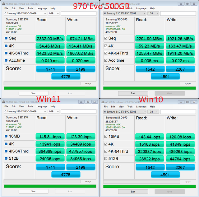The height and width of the screenshot is (197, 199).
Task: Click Abort in H: drive 16MB window
Action: point(169,192)
